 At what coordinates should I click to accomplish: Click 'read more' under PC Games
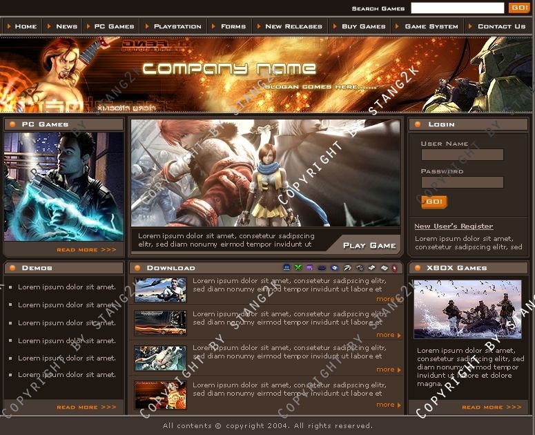86,250
